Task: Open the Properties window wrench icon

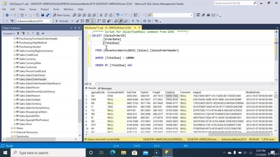Action: [203, 15]
